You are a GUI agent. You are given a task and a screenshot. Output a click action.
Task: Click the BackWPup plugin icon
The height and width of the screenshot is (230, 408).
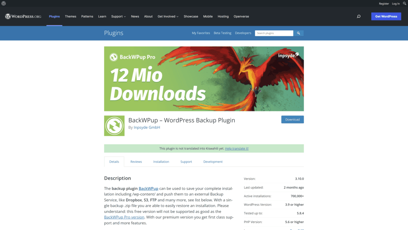[114, 126]
